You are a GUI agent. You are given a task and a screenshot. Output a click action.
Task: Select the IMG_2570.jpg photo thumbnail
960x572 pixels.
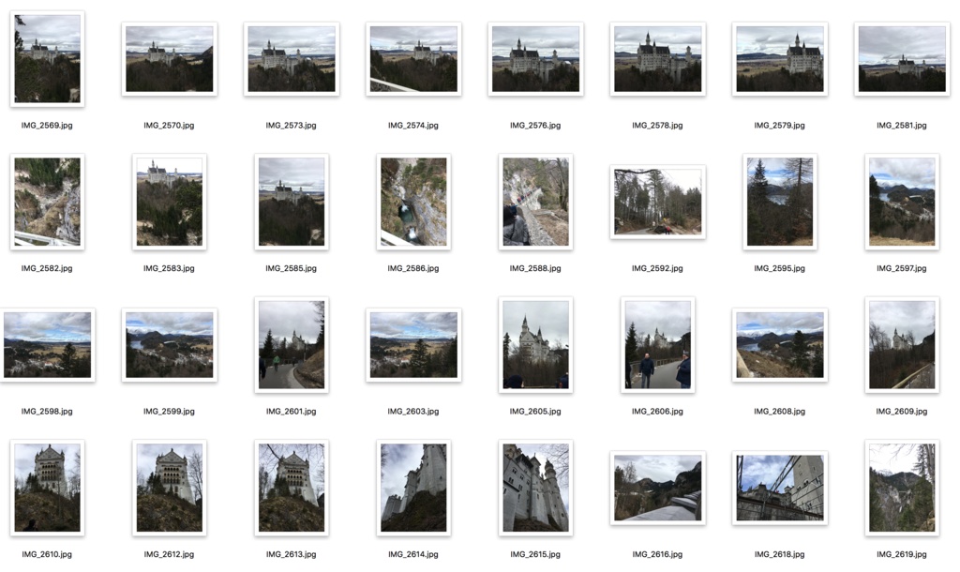170,59
